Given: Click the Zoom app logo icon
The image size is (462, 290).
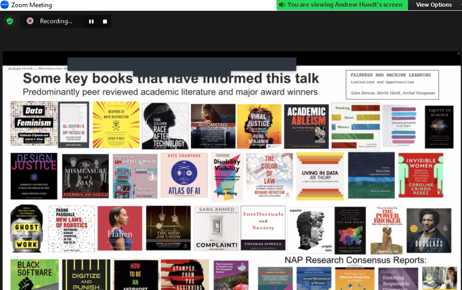Looking at the screenshot, I should [x=5, y=5].
